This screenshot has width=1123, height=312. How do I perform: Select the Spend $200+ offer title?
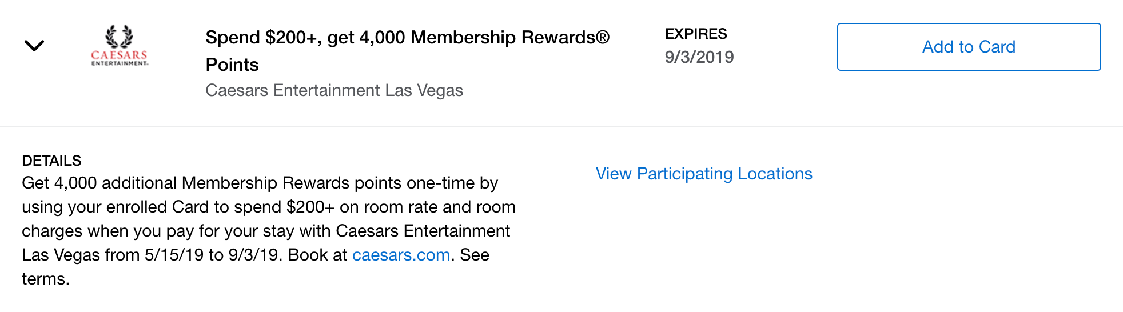pos(408,51)
